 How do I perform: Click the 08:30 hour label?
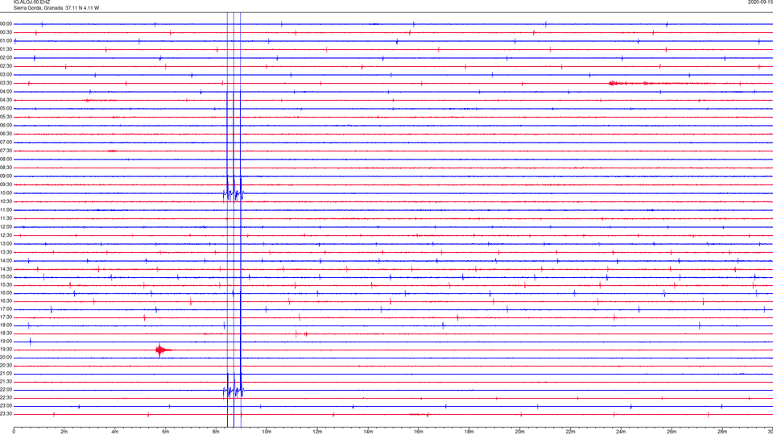pyautogui.click(x=6, y=168)
